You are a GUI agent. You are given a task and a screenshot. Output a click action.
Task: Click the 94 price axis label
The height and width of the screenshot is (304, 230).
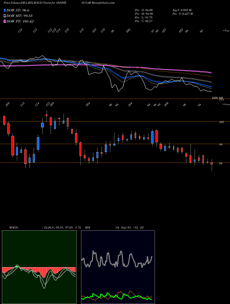tap(220, 163)
